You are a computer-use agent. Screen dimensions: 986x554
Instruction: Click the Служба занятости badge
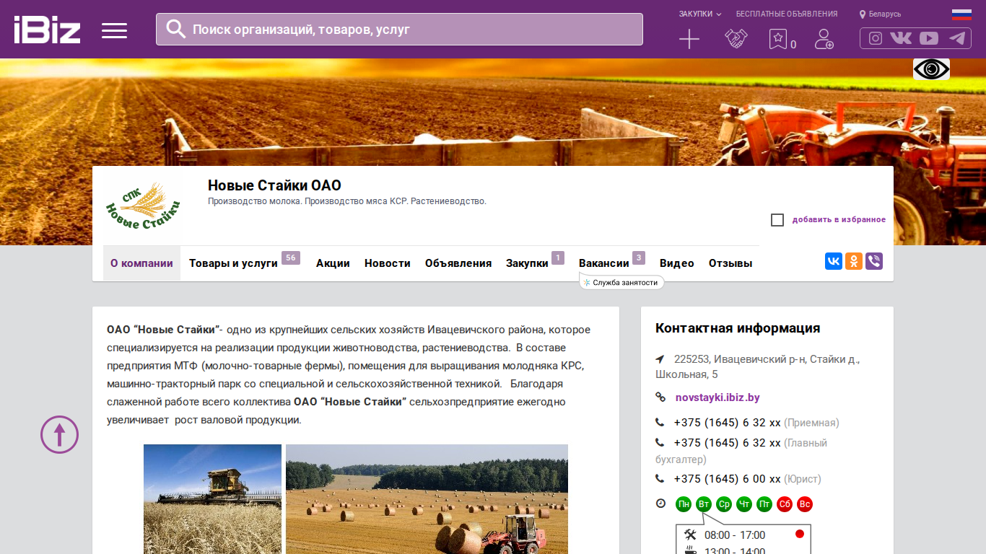(621, 283)
